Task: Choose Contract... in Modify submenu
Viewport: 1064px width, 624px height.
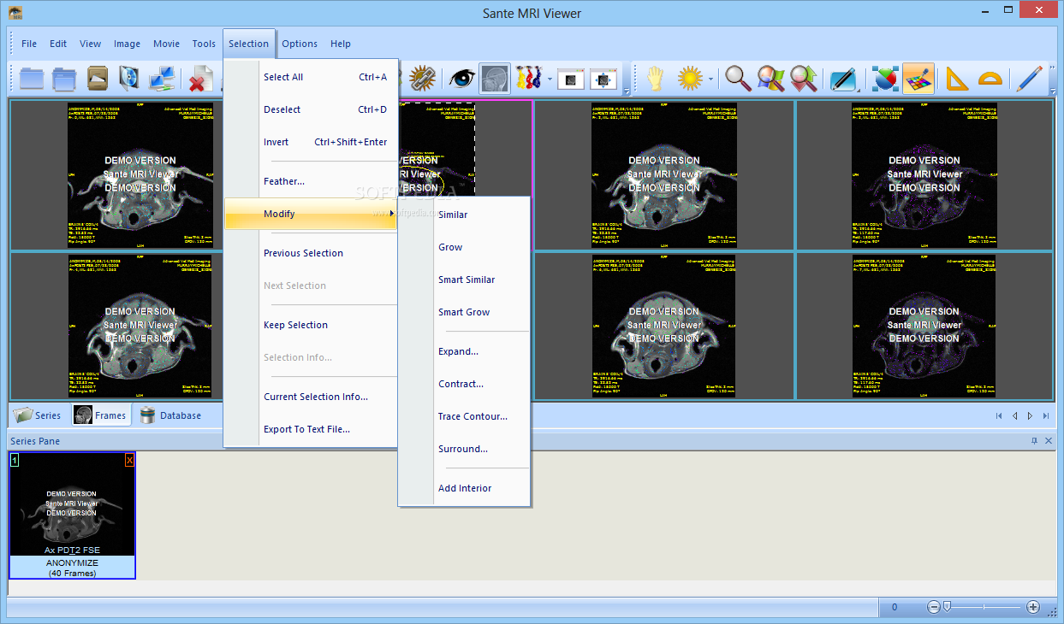Action: coord(465,384)
